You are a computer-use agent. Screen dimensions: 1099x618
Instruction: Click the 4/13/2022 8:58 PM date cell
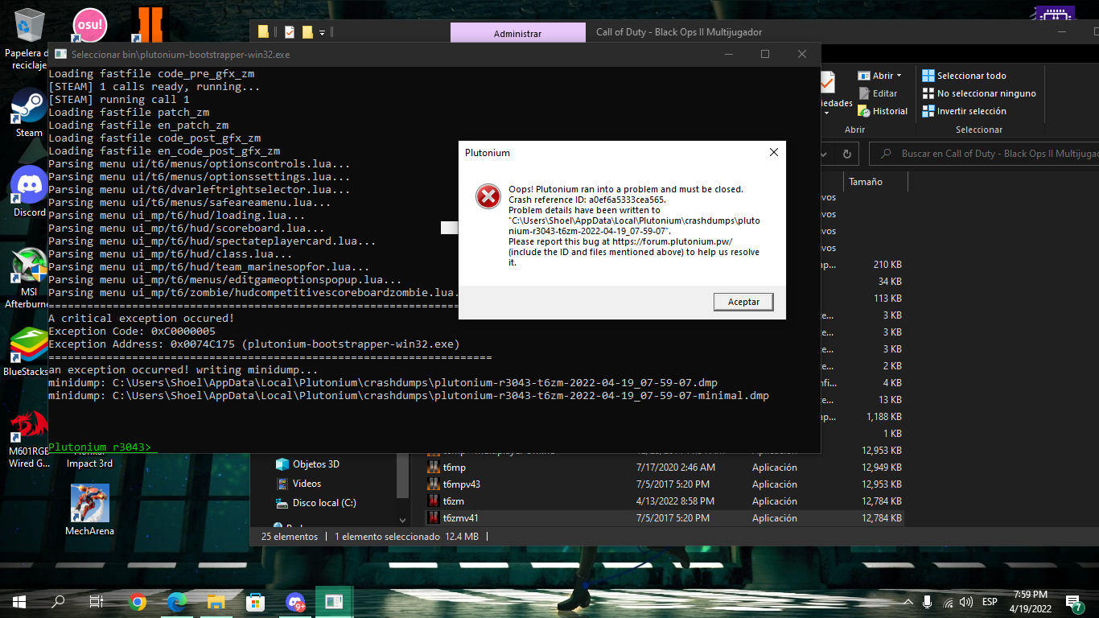tap(674, 501)
